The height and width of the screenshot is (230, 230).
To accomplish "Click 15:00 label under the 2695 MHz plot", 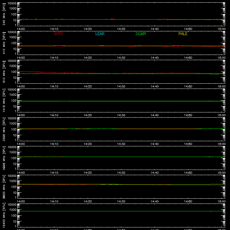I will 221,144.
